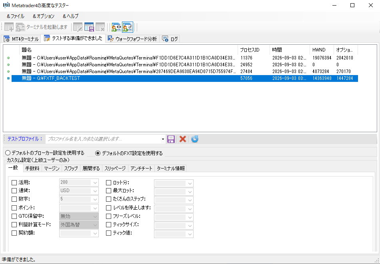Click the blue status square of G:¥FXTF_BACKTEST row
Image resolution: width=380 pixels, height=264 pixels.
pos(8,78)
